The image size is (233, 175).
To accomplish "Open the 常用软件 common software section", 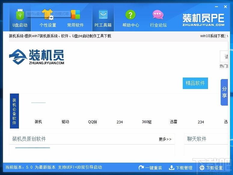I will (75, 18).
